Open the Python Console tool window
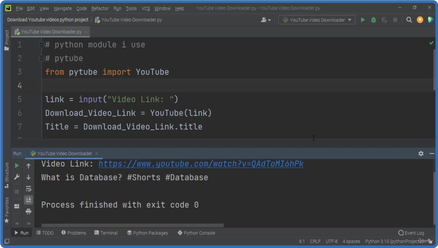This screenshot has width=438, height=248. pos(196,233)
